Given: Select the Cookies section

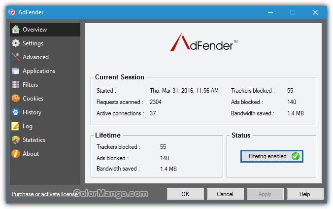Looking at the screenshot, I should [x=45, y=99].
